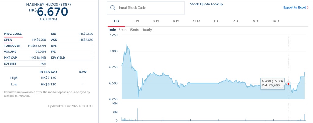Click the VOLUME label

click(11, 52)
